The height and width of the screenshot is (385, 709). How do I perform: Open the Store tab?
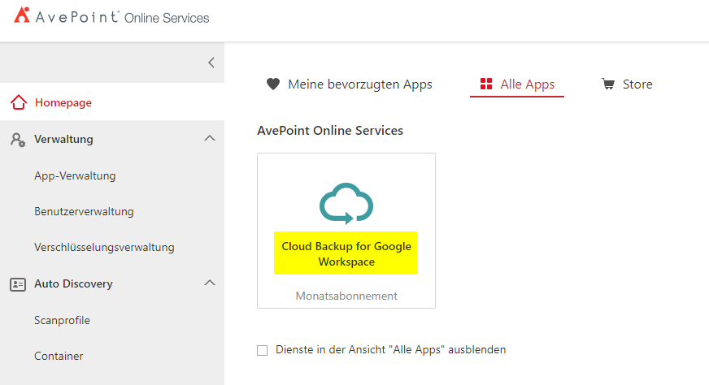tap(637, 84)
